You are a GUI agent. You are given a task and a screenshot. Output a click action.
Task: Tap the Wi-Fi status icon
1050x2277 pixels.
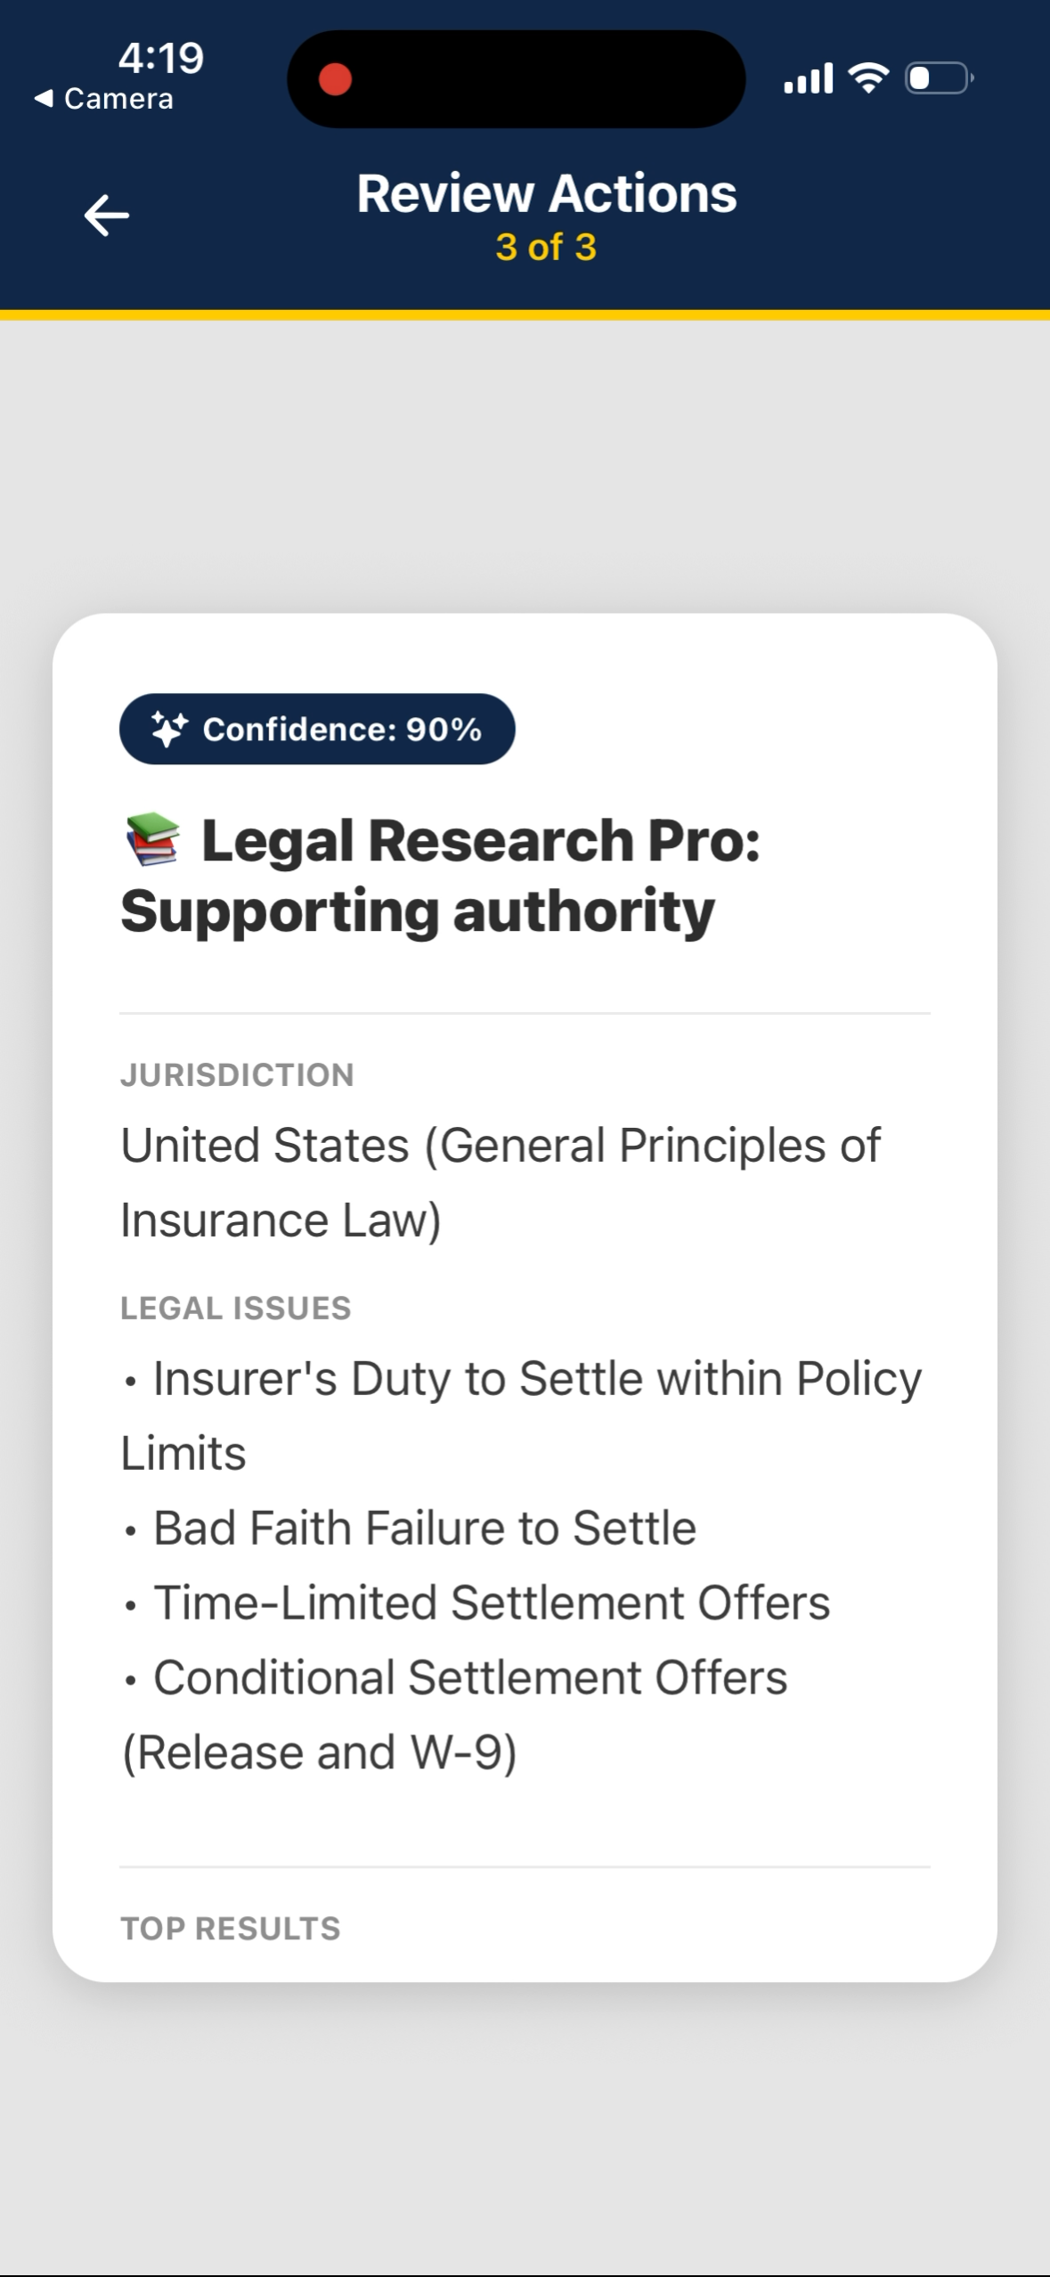pos(868,78)
